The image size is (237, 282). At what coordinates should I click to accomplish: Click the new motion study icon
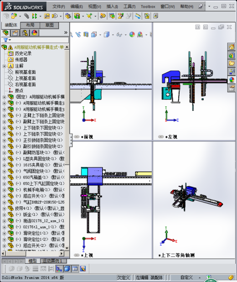click(103, 16)
